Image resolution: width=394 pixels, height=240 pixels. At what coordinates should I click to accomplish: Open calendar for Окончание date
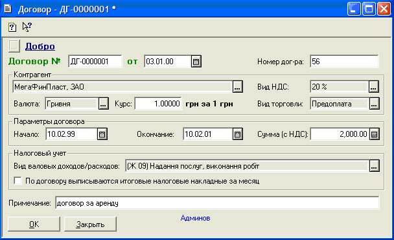pyautogui.click(x=237, y=134)
